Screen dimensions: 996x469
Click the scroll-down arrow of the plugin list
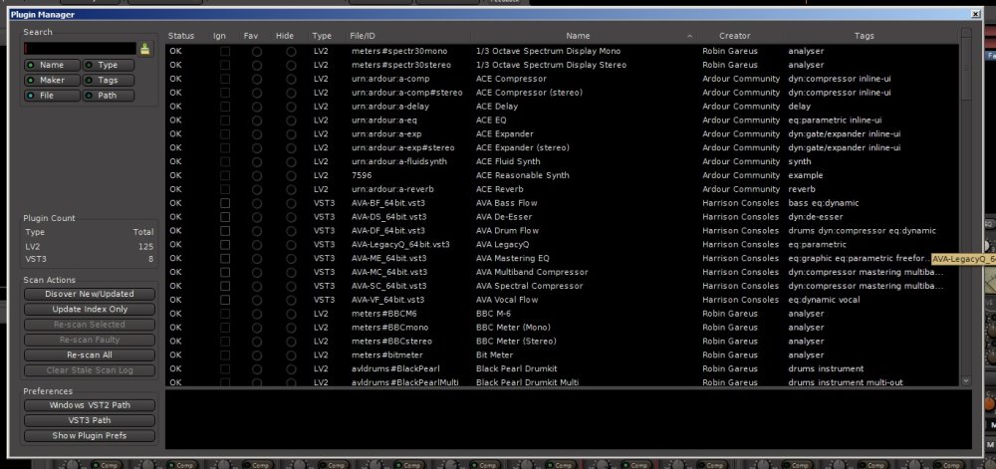(x=966, y=380)
